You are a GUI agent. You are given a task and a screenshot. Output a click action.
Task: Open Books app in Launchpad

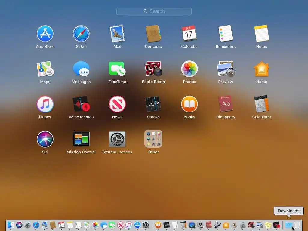[x=189, y=104]
